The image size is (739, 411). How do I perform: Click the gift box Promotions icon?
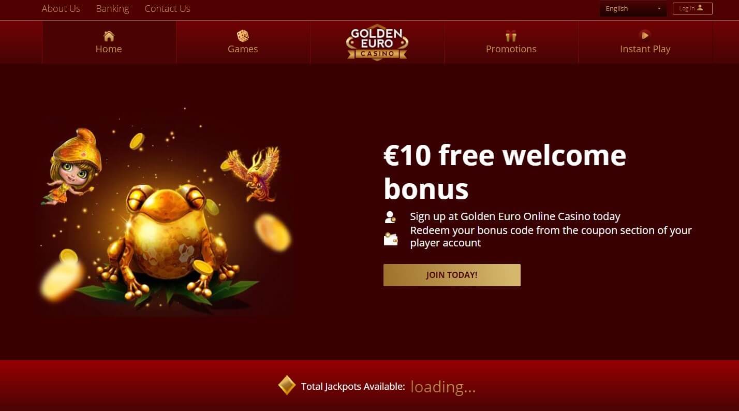(x=511, y=36)
